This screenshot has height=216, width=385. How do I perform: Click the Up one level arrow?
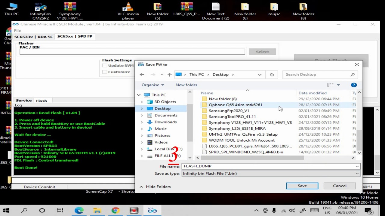pos(170,75)
